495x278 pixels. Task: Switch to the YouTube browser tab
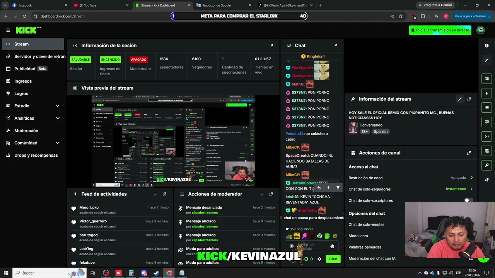pyautogui.click(x=101, y=5)
